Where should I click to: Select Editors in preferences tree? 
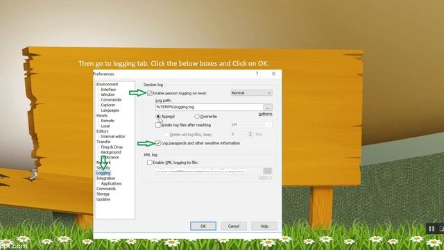point(102,131)
